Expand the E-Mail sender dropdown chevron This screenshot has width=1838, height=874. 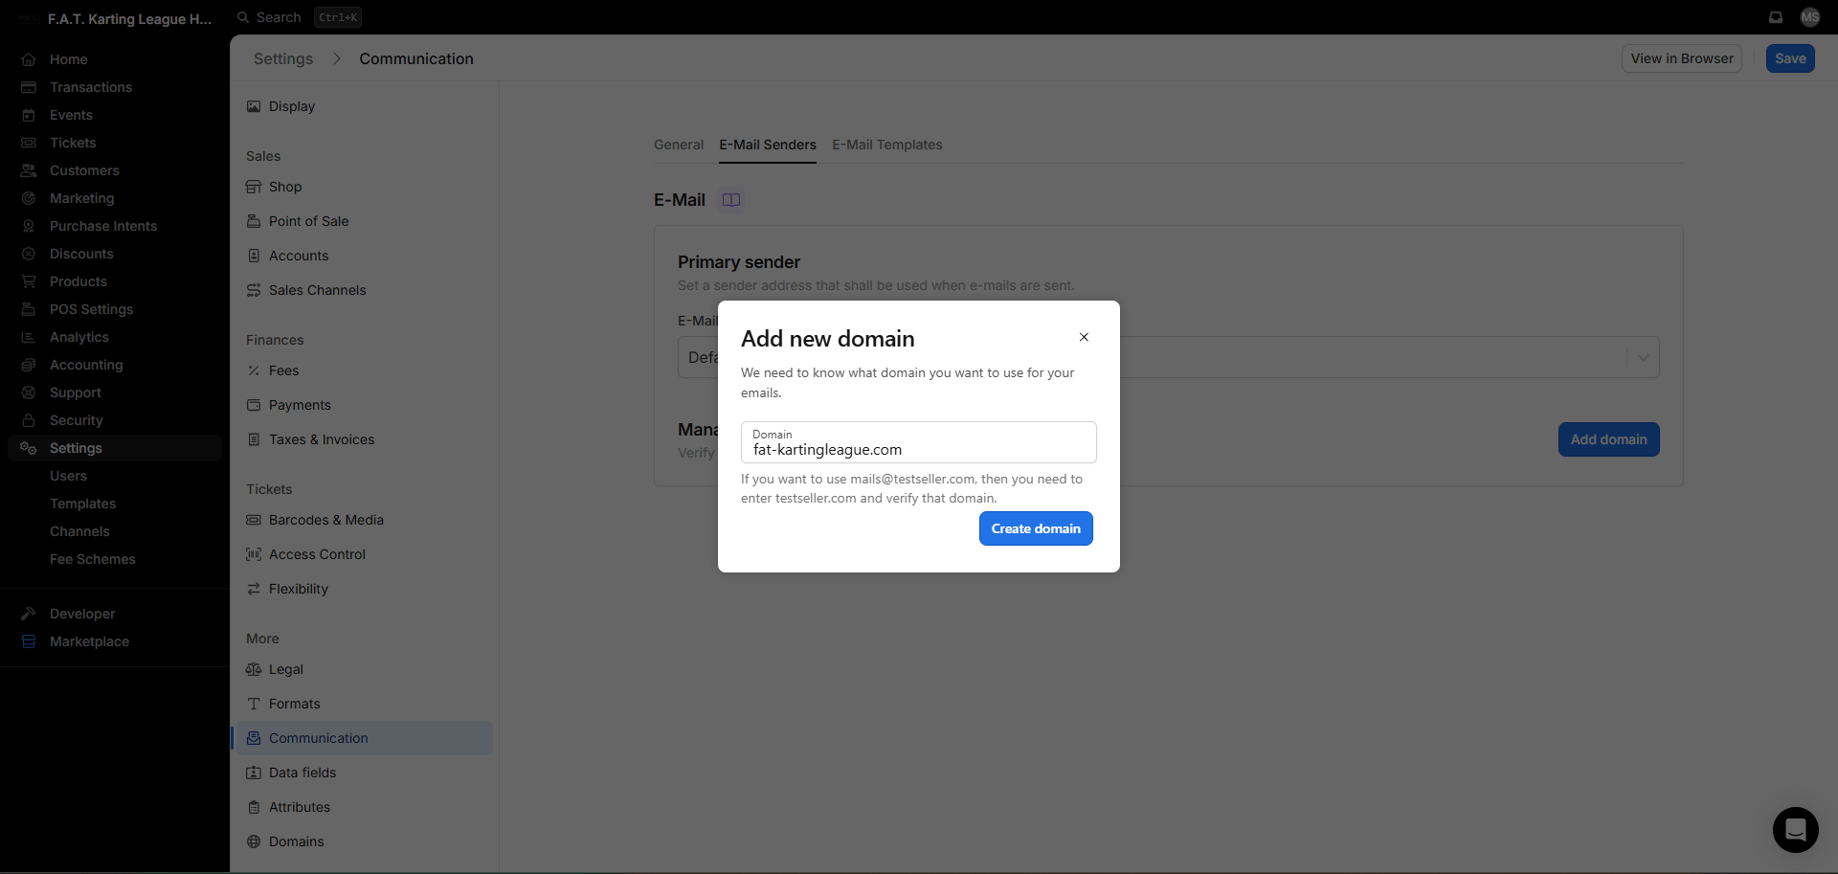1643,357
